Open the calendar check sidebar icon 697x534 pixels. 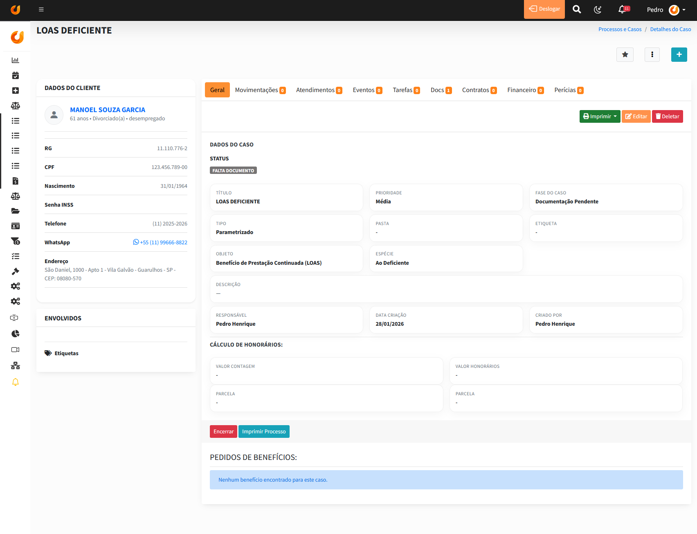(16, 75)
